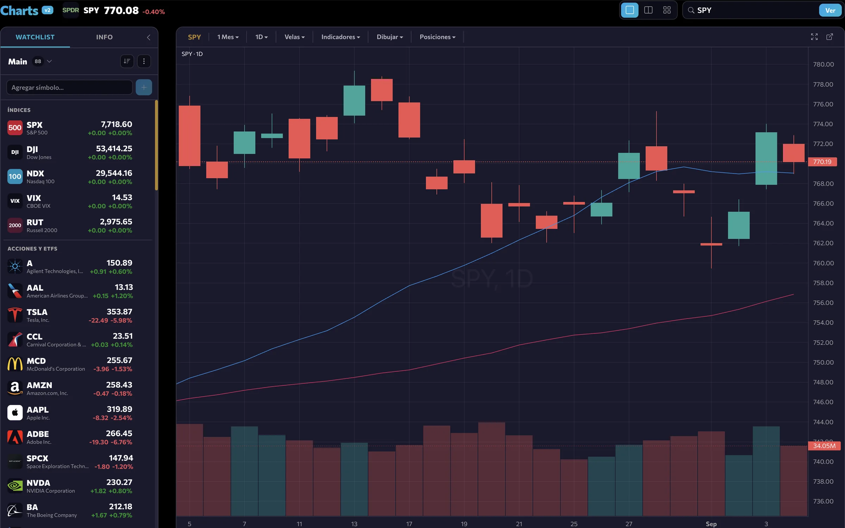The image size is (845, 528).
Task: Open the 1 Mes range dropdown
Action: [228, 37]
